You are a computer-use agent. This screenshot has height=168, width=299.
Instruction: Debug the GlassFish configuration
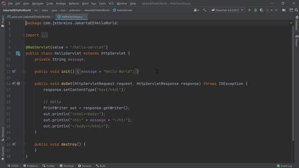pyautogui.click(x=256, y=10)
